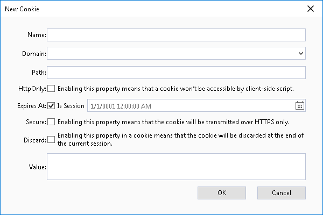Open the calendar date picker icon
323x215 pixels.
[300, 105]
